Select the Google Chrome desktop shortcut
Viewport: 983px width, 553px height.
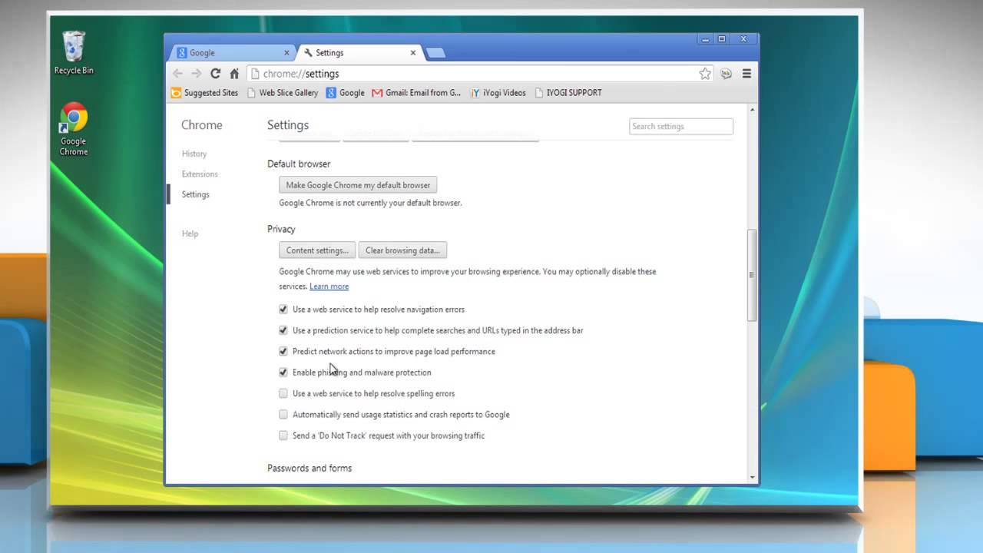74,129
